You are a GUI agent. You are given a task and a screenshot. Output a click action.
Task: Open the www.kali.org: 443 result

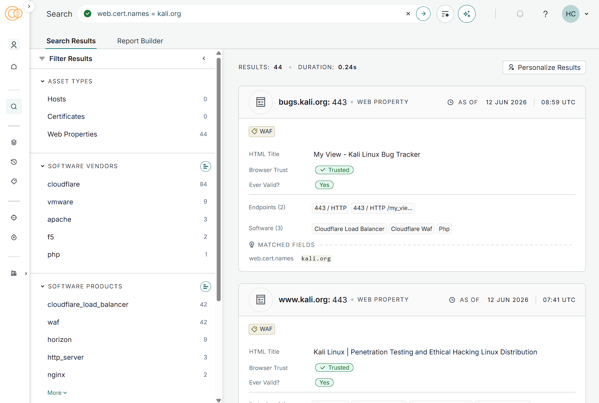[313, 300]
